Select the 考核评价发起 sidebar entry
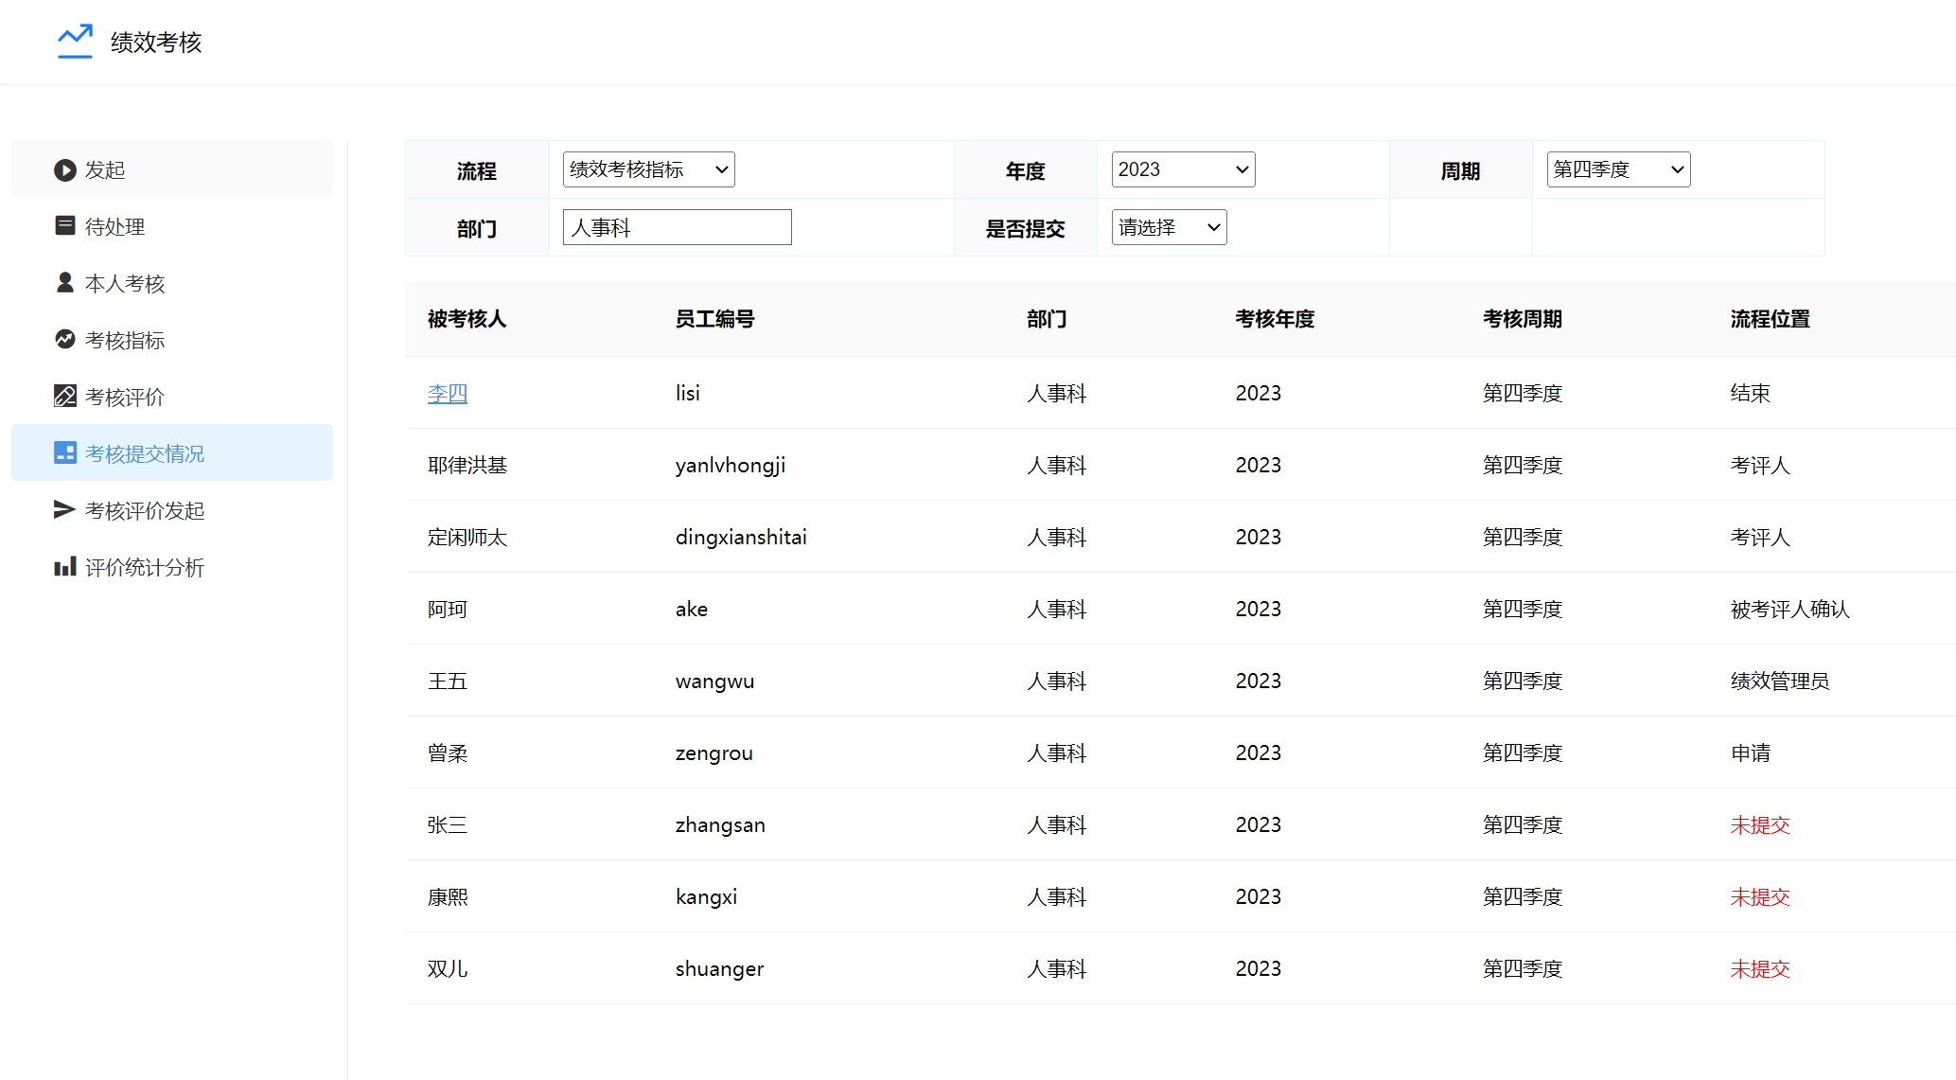Viewport: 1956px width, 1080px height. point(145,510)
